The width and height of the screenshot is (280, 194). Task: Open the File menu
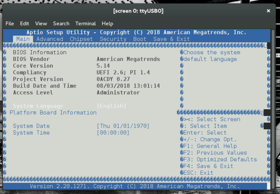[x=10, y=24]
